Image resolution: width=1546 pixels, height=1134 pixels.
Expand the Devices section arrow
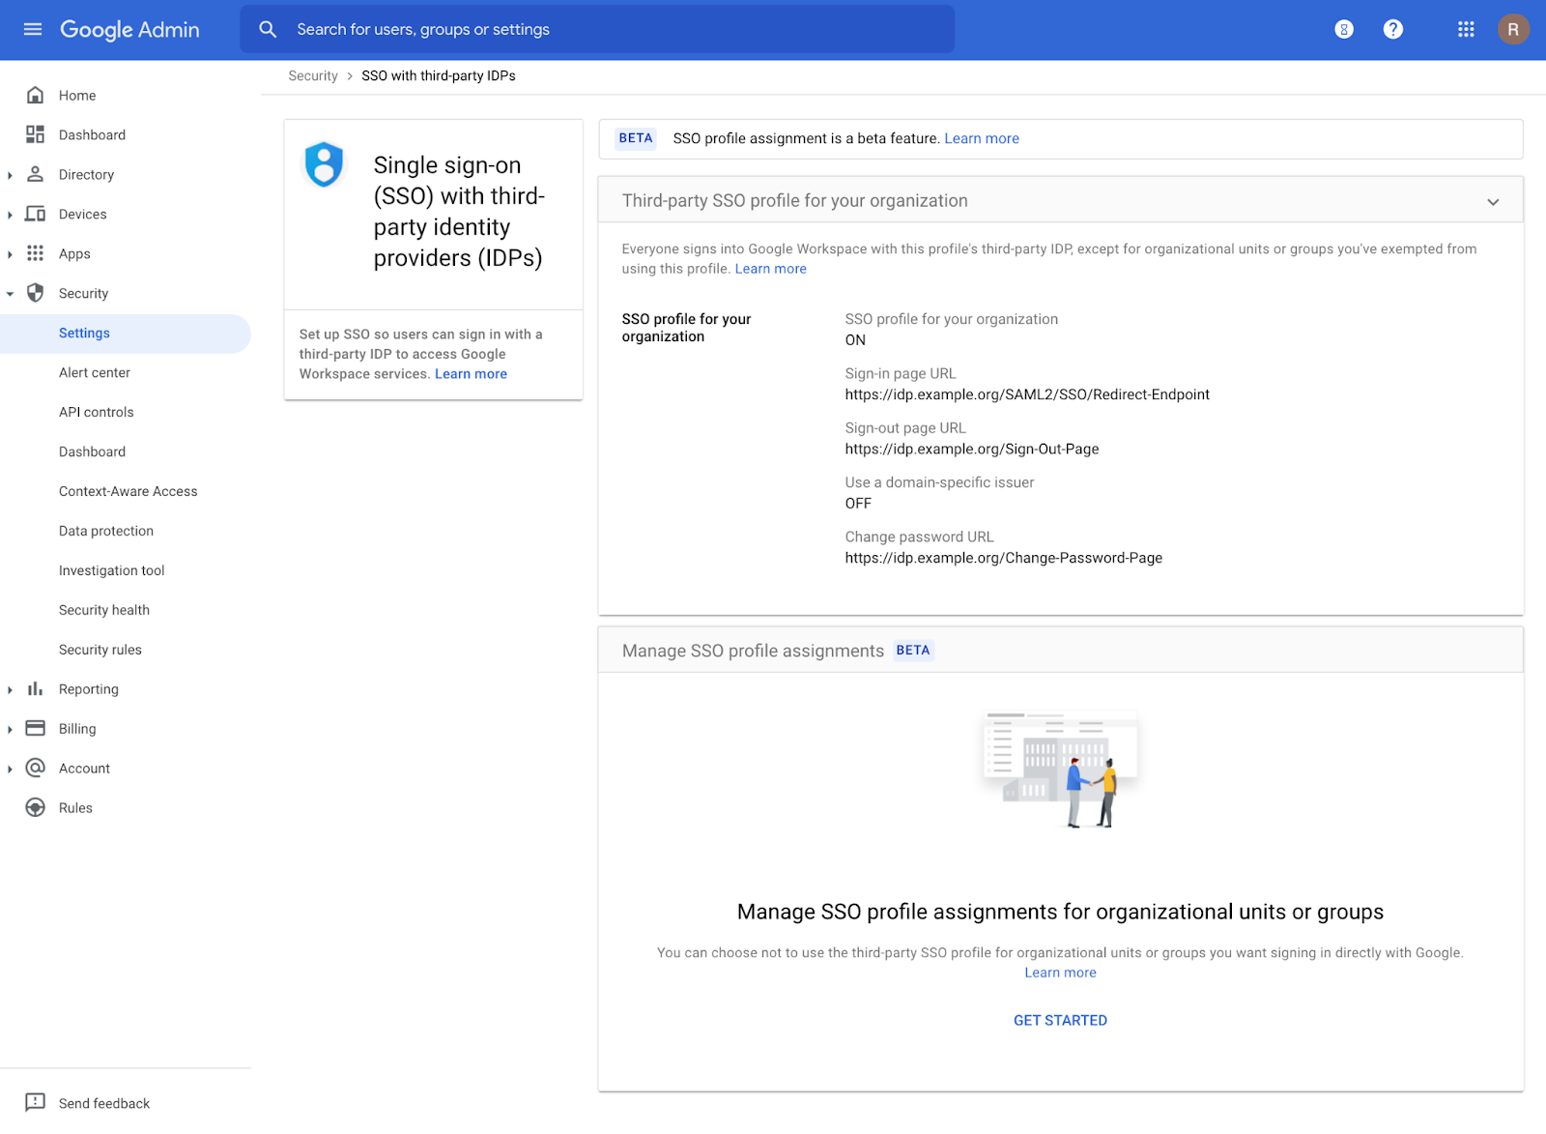(10, 215)
